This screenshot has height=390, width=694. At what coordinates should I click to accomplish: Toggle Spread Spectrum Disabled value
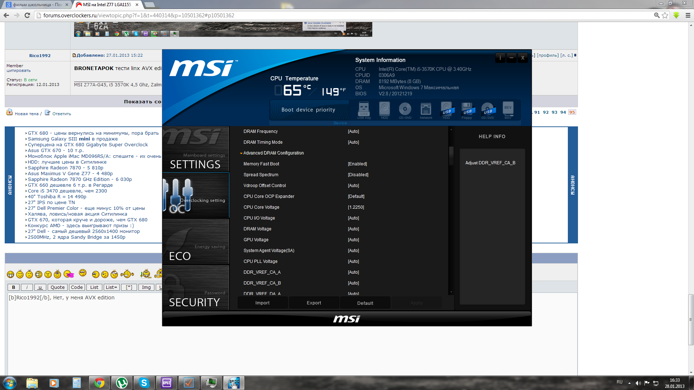(358, 175)
